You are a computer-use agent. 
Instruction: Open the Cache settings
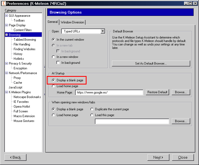tap(18, 83)
